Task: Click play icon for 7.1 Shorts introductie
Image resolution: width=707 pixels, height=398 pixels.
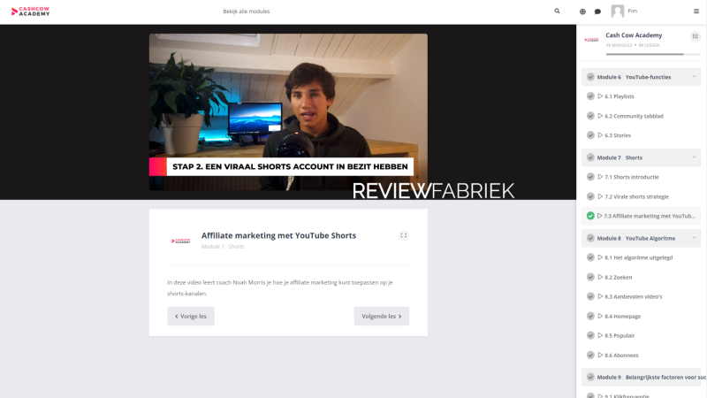Action: pos(600,177)
